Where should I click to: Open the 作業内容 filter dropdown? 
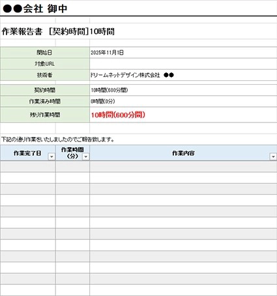pos(273,156)
